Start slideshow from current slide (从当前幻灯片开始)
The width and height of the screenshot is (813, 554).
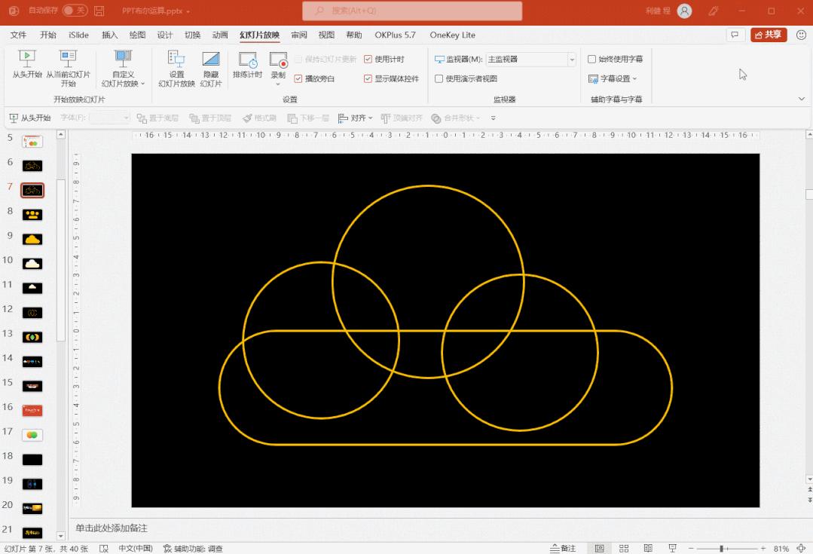pyautogui.click(x=69, y=59)
